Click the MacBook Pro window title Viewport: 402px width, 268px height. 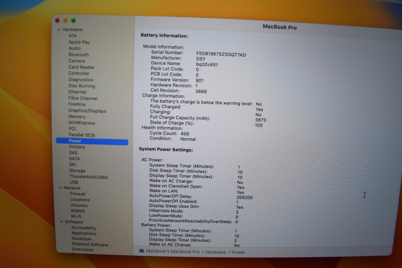click(280, 27)
